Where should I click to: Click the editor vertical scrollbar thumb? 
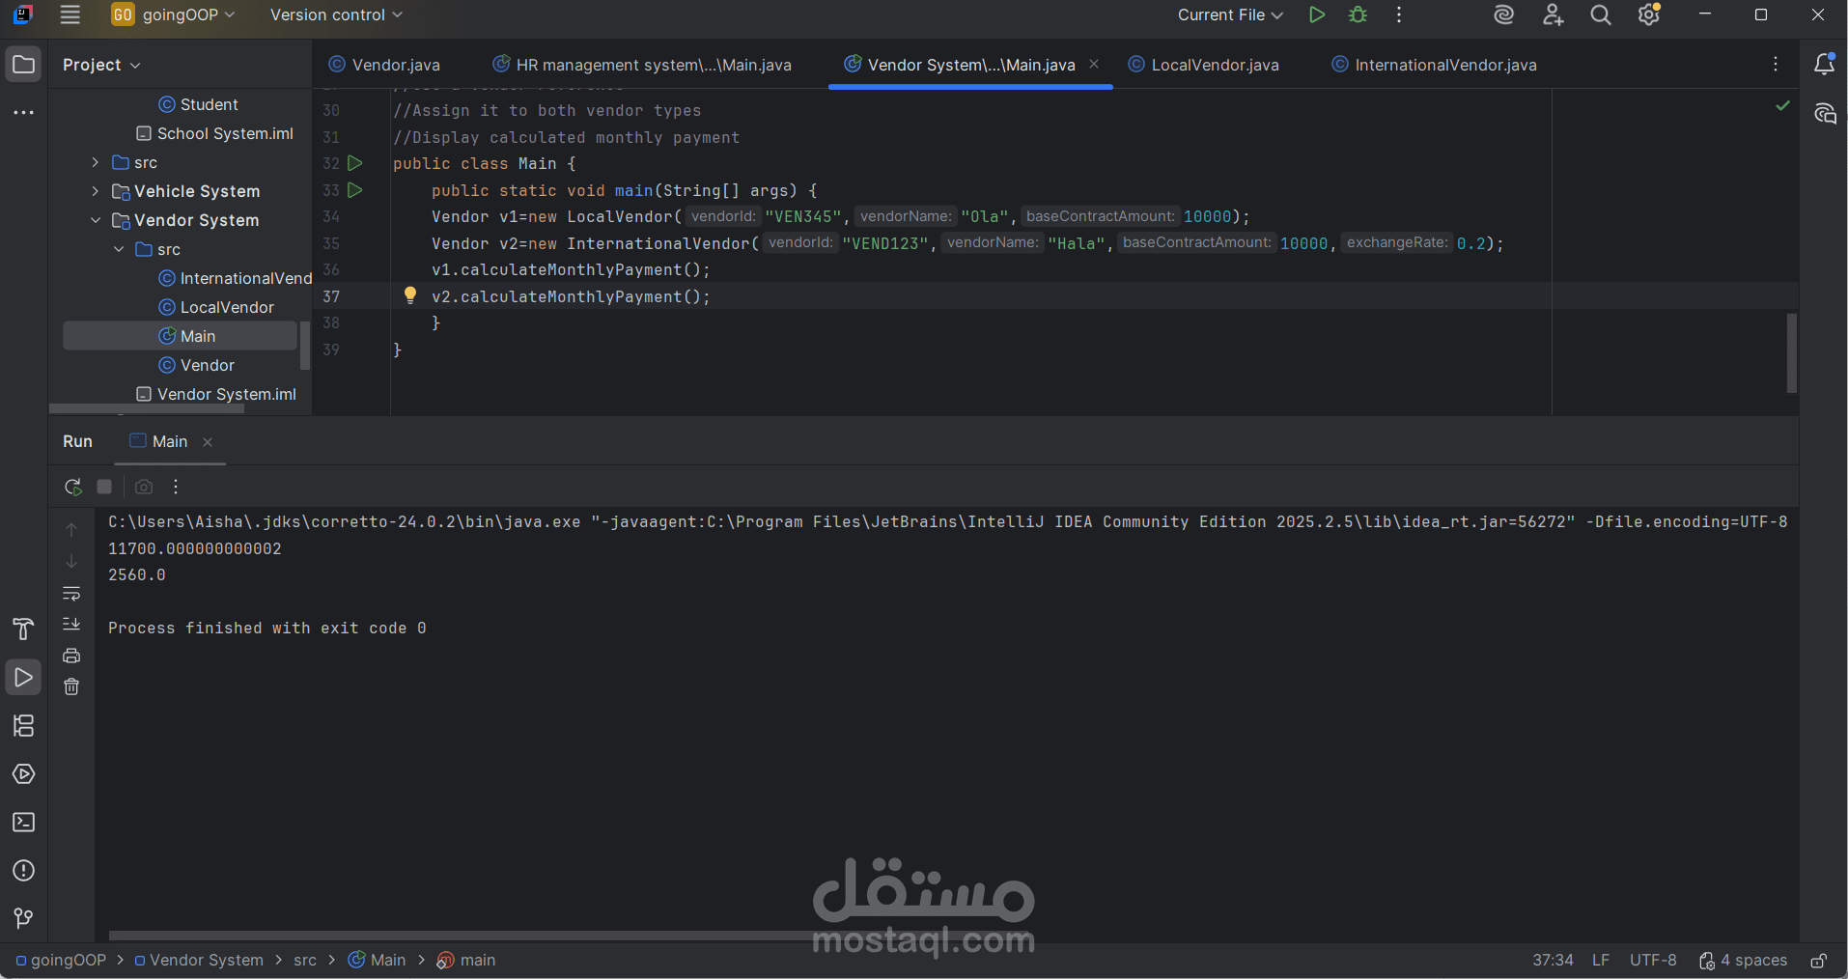point(1791,352)
